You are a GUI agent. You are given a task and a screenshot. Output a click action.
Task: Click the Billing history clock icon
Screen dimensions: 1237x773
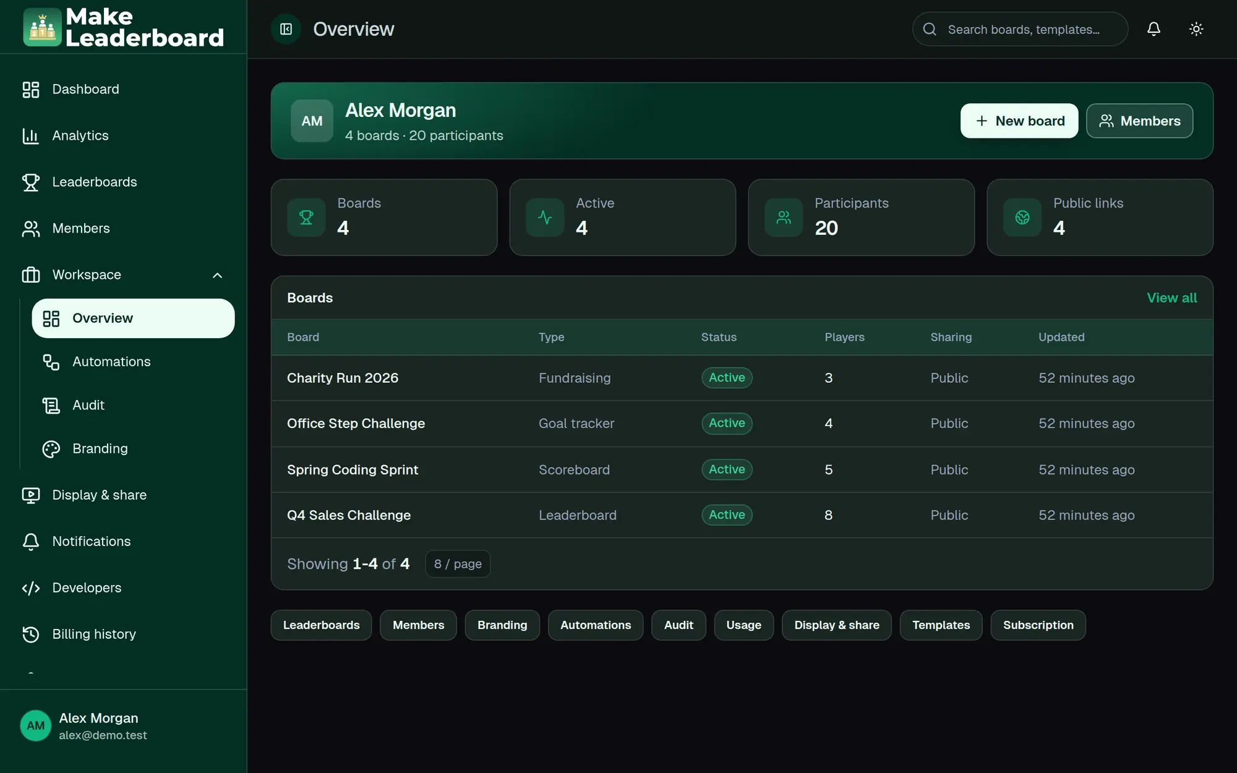coord(31,634)
